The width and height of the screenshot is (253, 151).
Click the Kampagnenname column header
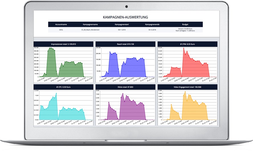(x=90, y=25)
